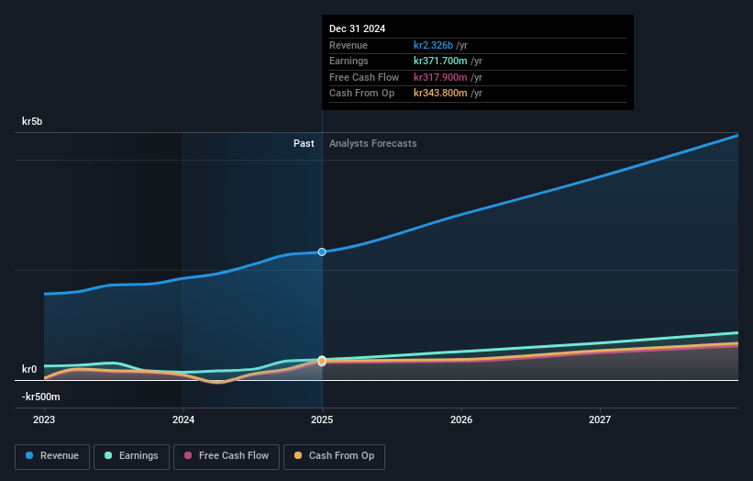Click the 2027 axis label
This screenshot has width=753, height=481.
600,419
